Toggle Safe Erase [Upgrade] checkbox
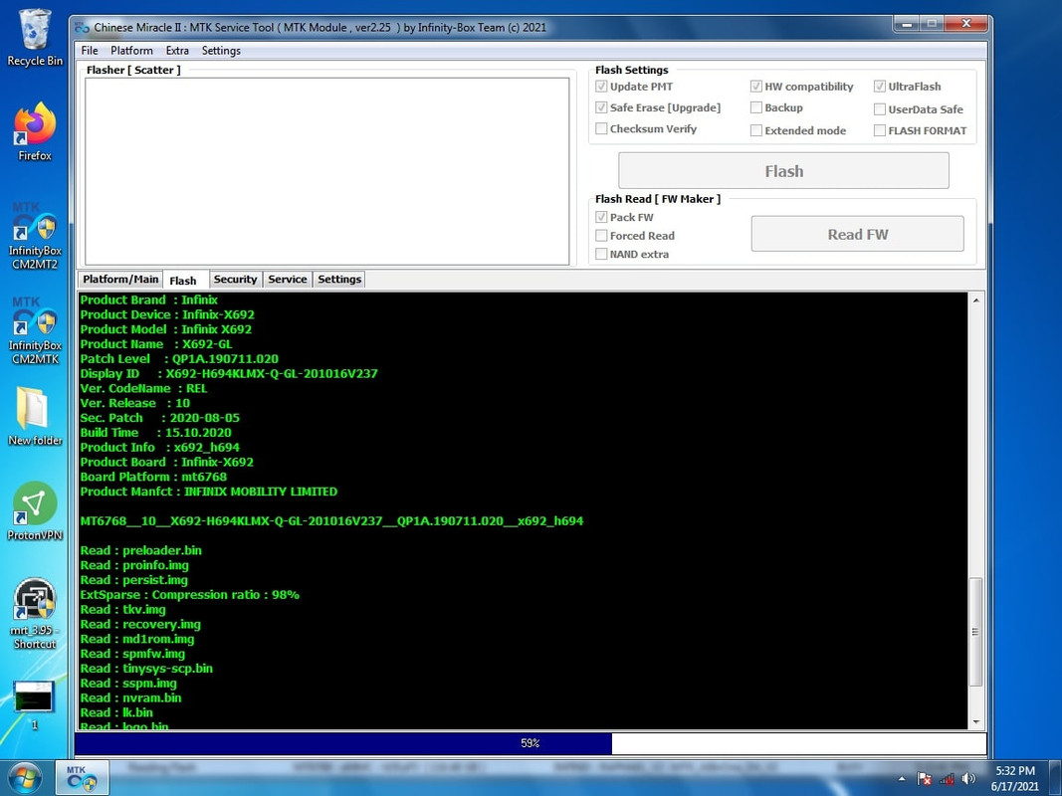This screenshot has width=1062, height=796. [x=601, y=106]
